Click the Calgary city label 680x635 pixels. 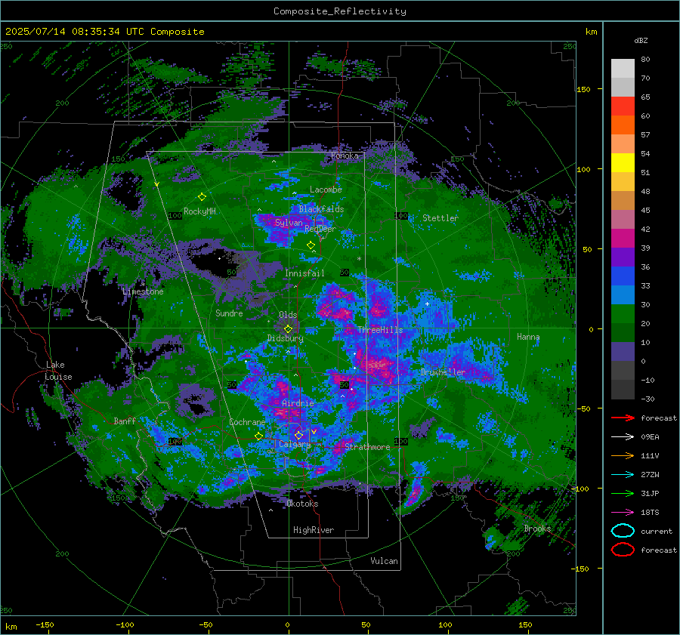pos(295,444)
